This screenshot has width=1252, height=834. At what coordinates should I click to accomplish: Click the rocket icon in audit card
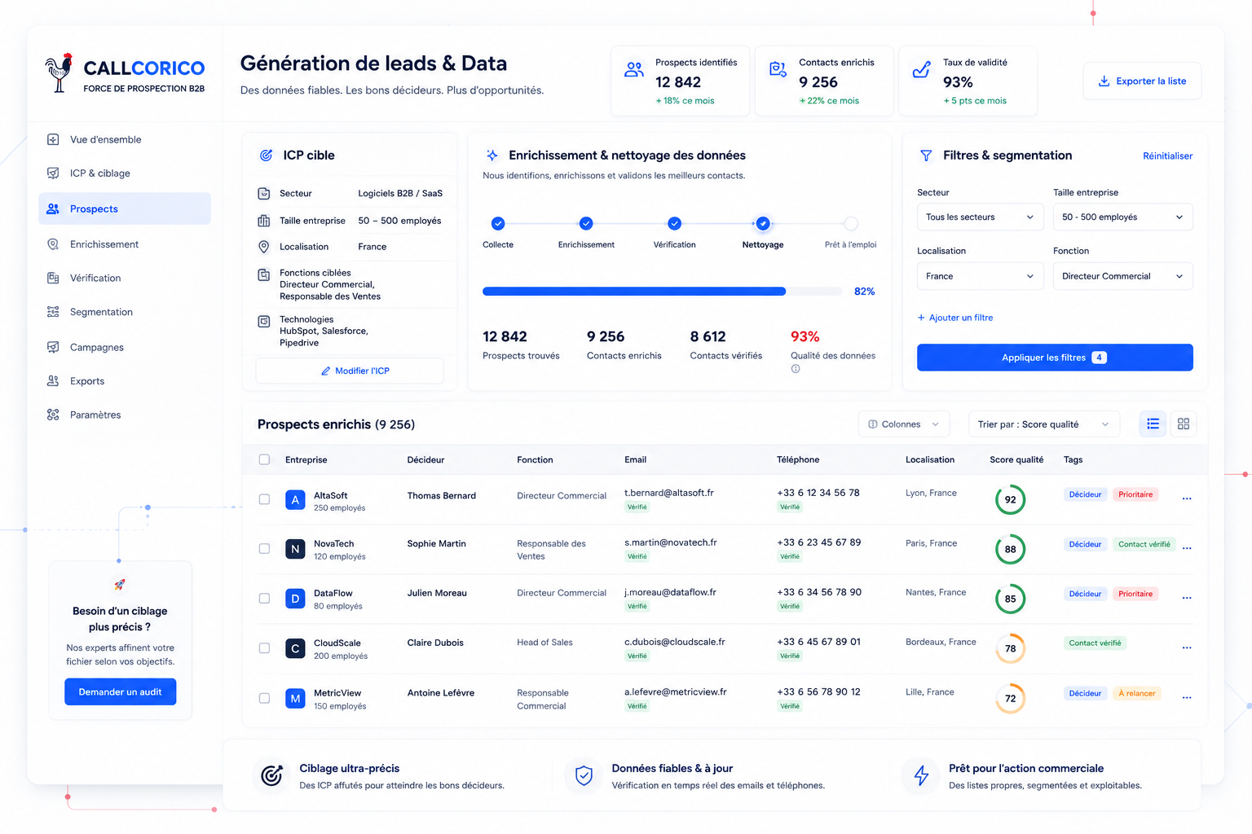[120, 584]
